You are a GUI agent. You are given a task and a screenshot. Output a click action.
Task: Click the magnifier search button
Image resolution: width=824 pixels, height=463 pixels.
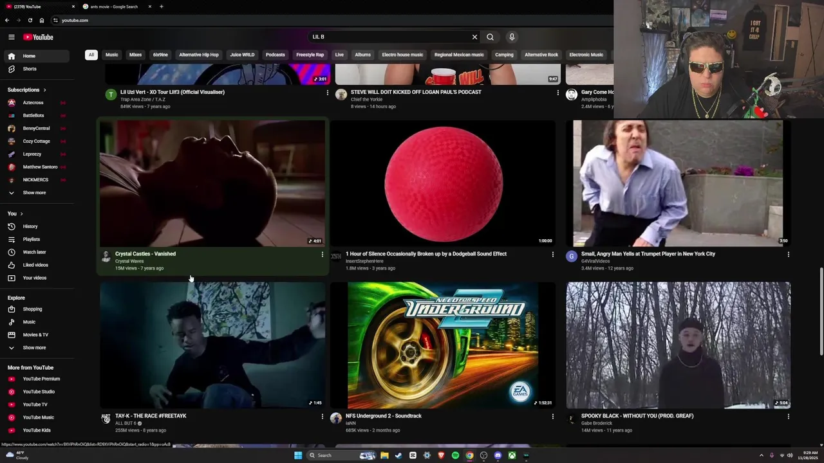490,37
